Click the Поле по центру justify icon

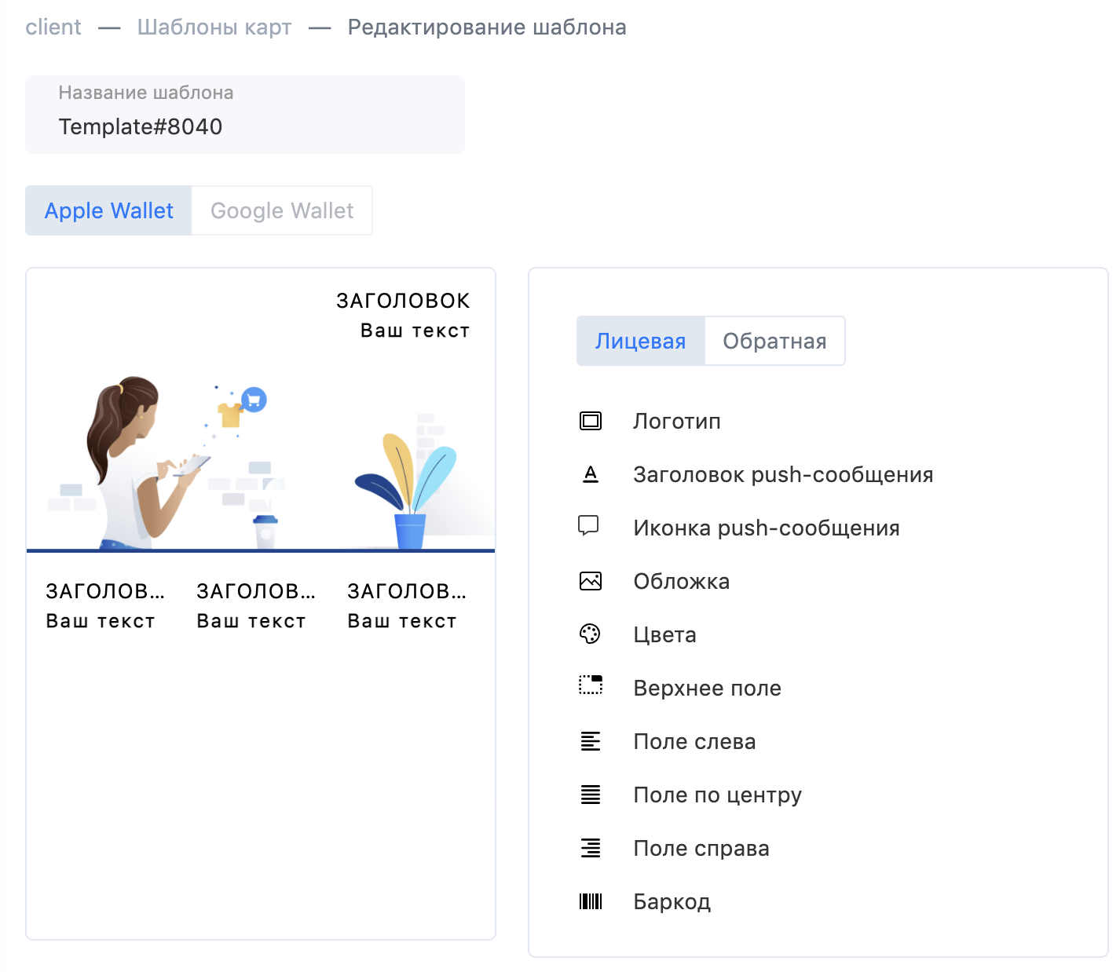(x=591, y=795)
